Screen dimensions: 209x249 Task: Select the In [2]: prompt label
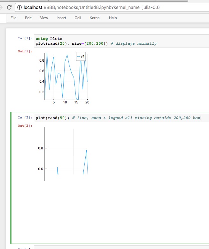pos(25,117)
